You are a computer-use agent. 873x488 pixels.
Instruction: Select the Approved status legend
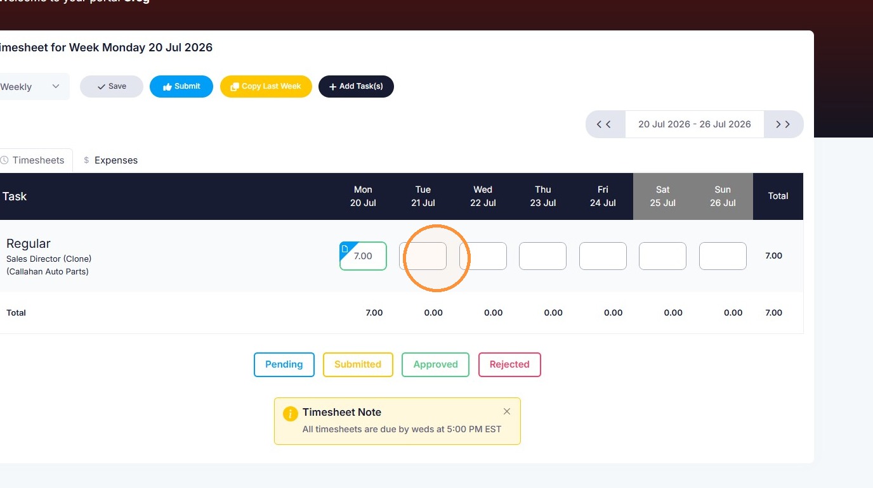click(435, 364)
